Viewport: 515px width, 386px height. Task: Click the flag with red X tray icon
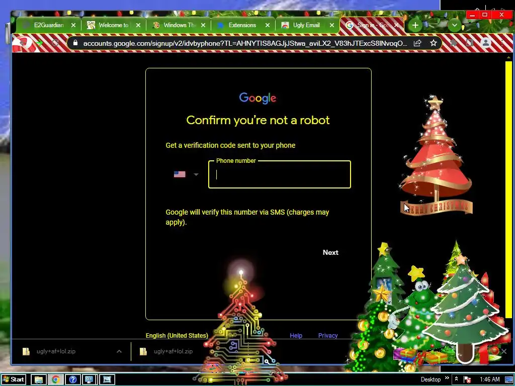[x=467, y=380]
